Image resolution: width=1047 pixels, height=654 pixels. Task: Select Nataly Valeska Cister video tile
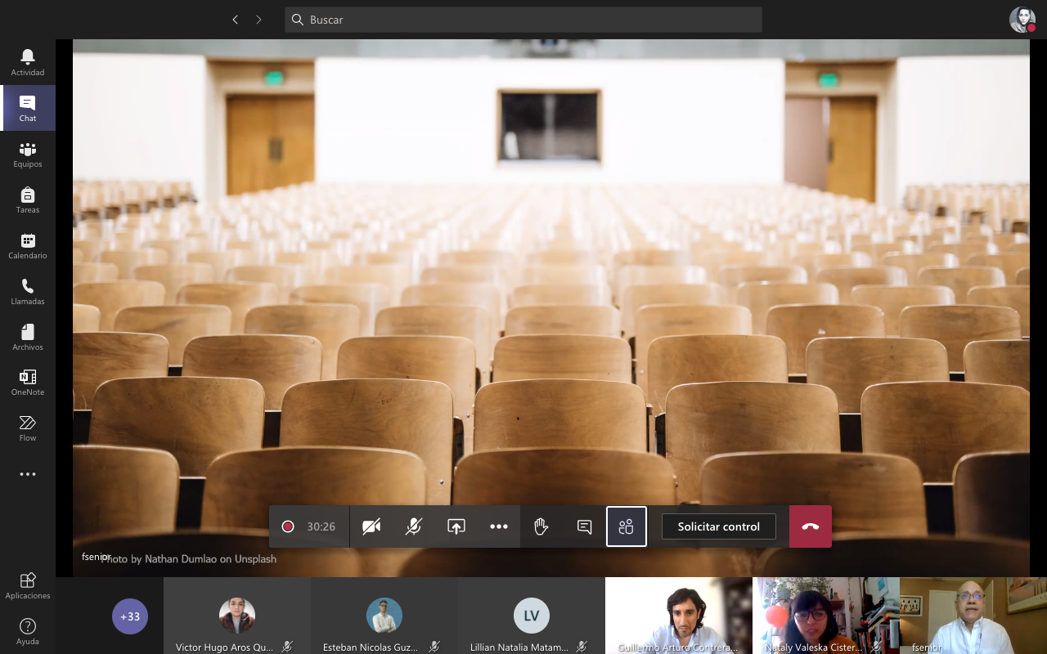826,616
